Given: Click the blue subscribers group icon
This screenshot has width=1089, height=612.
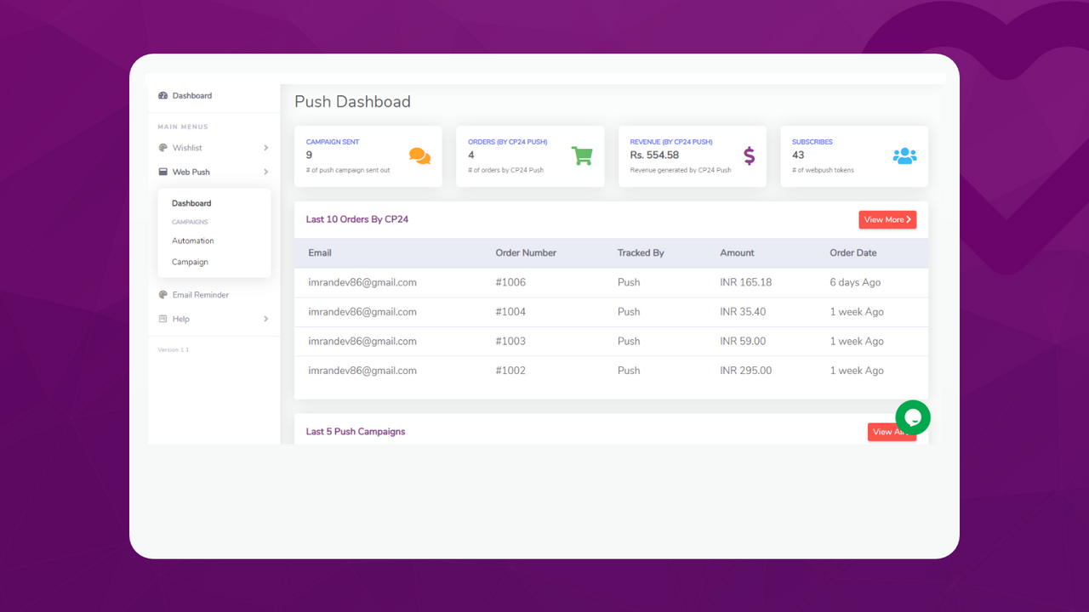Looking at the screenshot, I should click(x=904, y=156).
